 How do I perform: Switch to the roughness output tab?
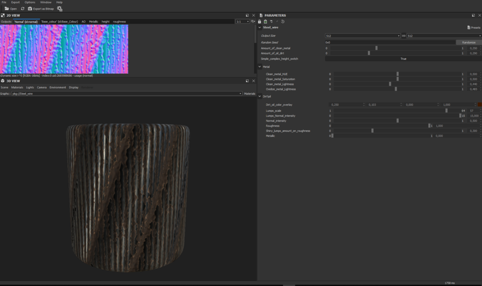[119, 22]
